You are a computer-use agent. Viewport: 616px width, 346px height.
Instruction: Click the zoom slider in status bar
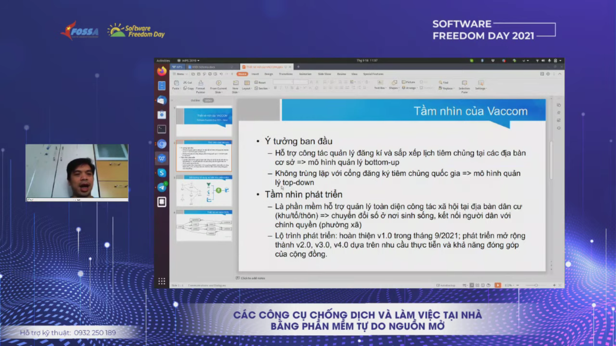[x=536, y=285]
